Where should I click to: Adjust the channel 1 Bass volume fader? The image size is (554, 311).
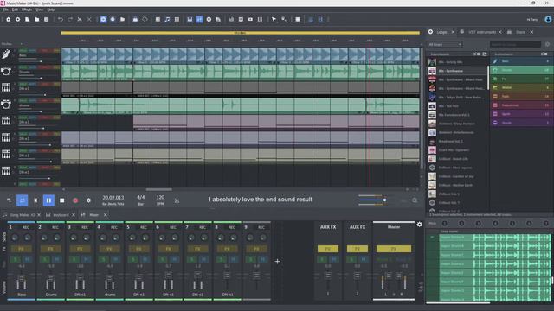click(21, 279)
